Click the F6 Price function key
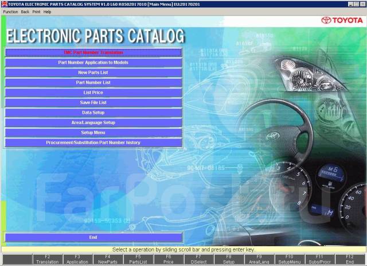This screenshot has width=367, height=266. click(168, 260)
